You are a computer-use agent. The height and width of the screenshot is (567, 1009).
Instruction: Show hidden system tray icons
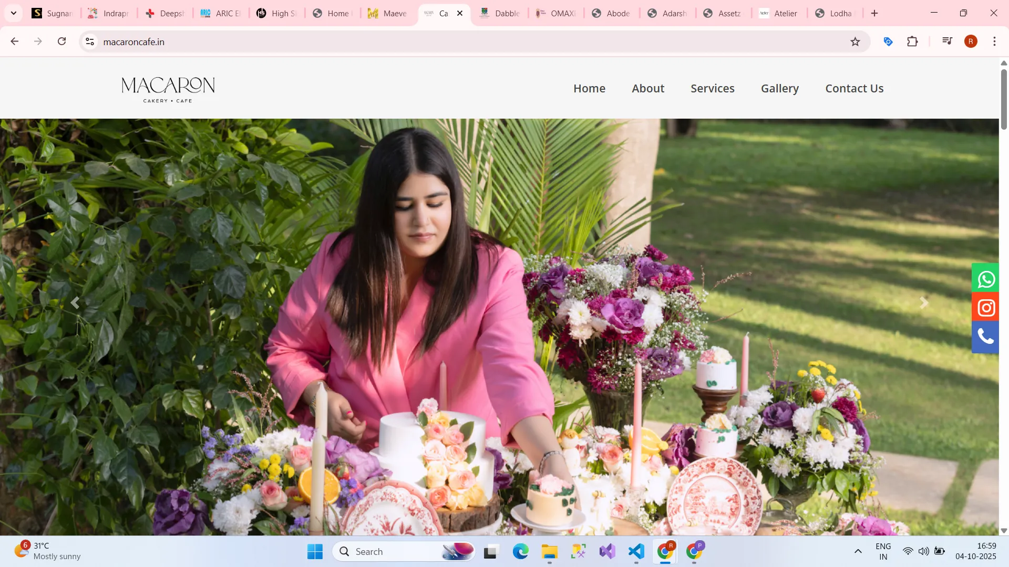[x=858, y=551]
